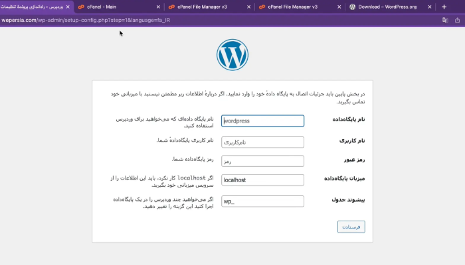Click the WordPress favicon on Download tab
The image size is (465, 265).
(352, 7)
